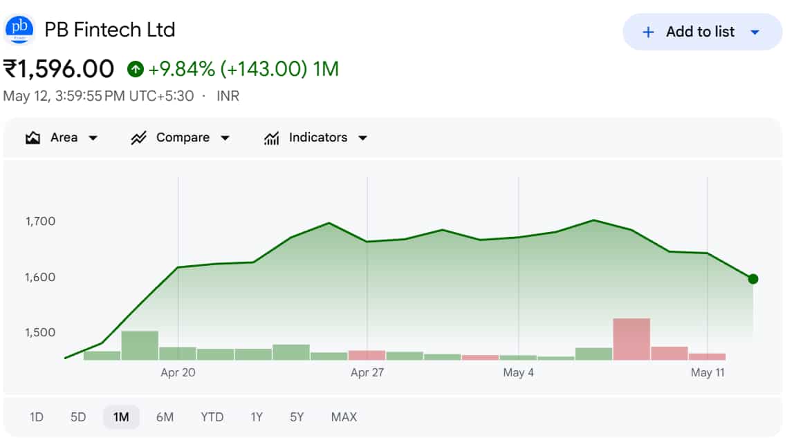Viewport: 803px width, 442px height.
Task: Click the tallest green volume bar
Action: 140,345
